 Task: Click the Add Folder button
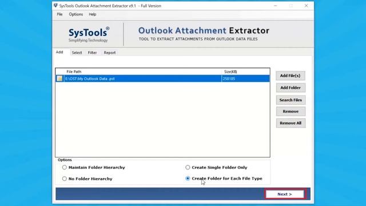291,88
